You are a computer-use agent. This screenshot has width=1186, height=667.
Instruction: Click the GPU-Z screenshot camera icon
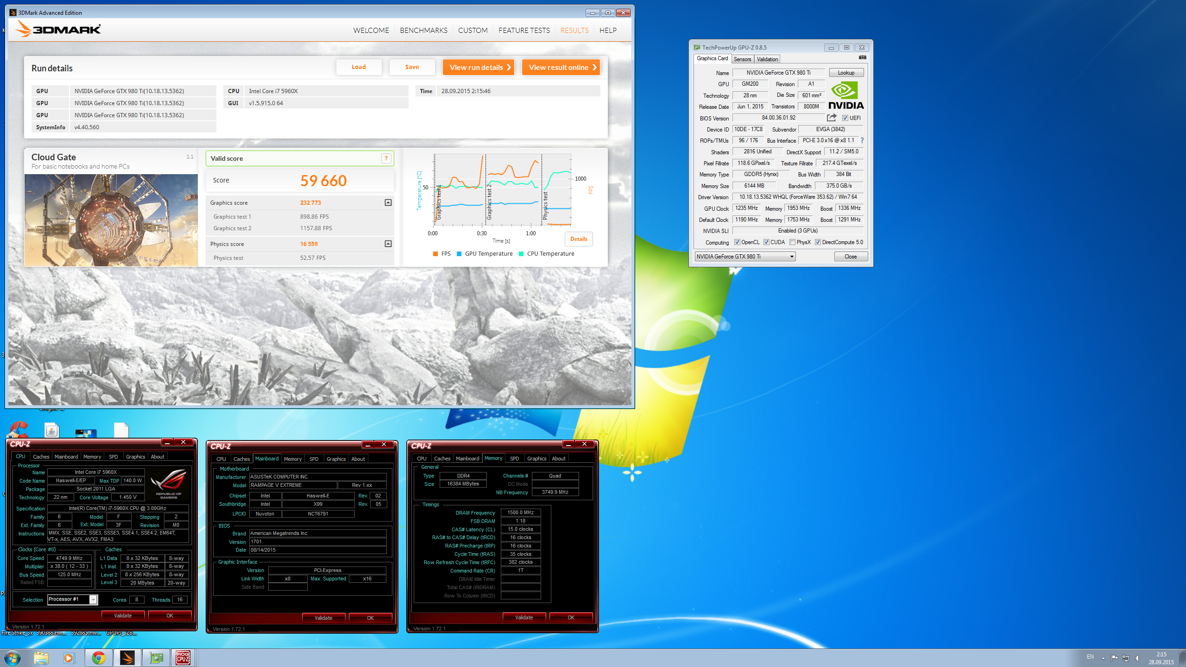point(862,58)
